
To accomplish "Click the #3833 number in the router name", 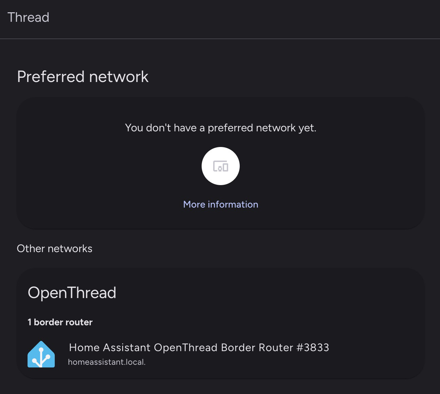I will click(x=313, y=347).
